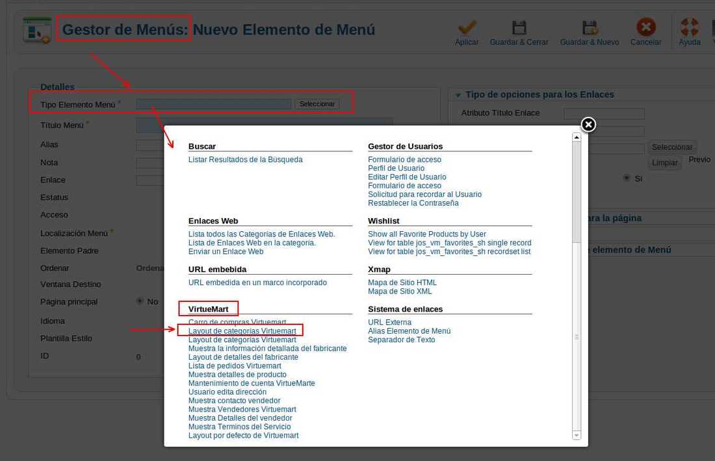Click the right panel Seleccionar button
This screenshot has width=715, height=461.
pyautogui.click(x=671, y=147)
